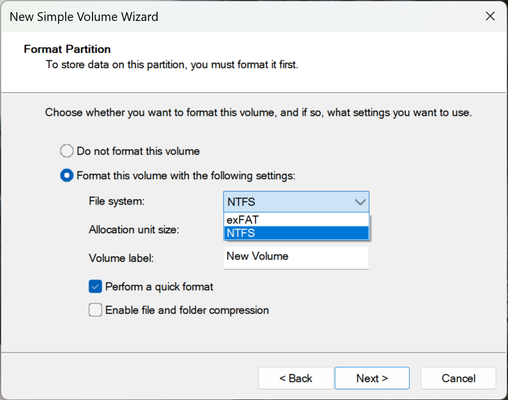This screenshot has height=400, width=508.
Task: Collapse the File system list using its chevron arrow
Action: [360, 203]
